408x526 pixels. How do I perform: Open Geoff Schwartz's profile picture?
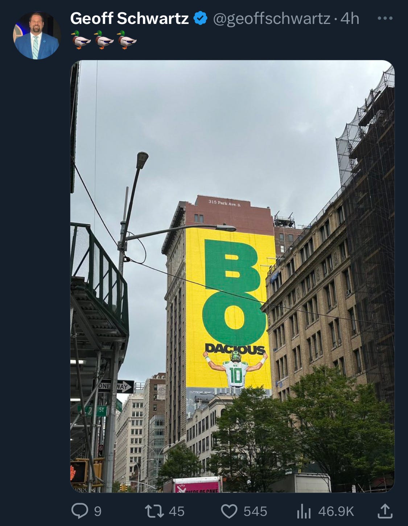coord(37,36)
